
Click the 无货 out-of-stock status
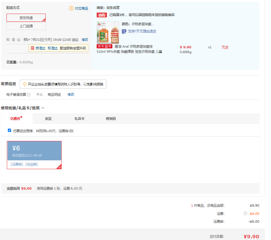(x=225, y=47)
